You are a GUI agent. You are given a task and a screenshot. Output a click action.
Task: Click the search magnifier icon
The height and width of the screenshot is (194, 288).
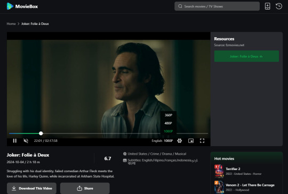pos(180,6)
